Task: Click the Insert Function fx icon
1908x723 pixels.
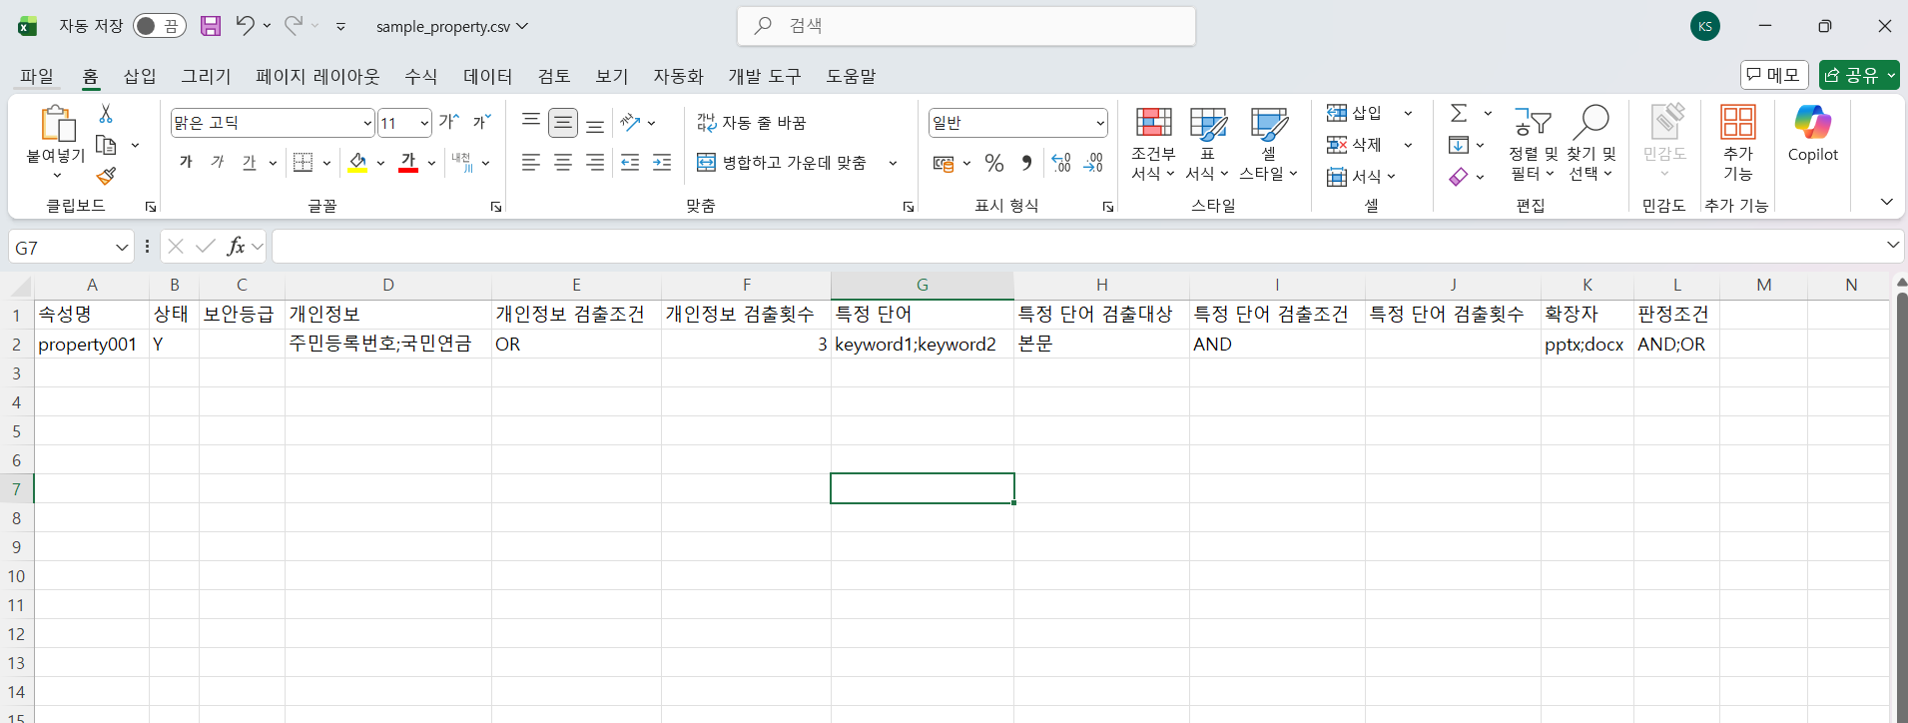Action: pyautogui.click(x=236, y=246)
